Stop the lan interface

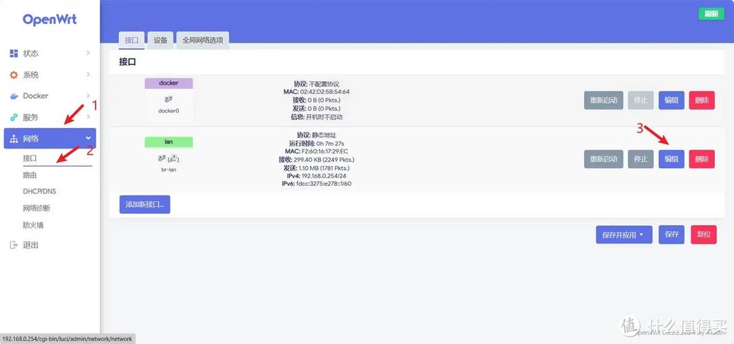640,159
